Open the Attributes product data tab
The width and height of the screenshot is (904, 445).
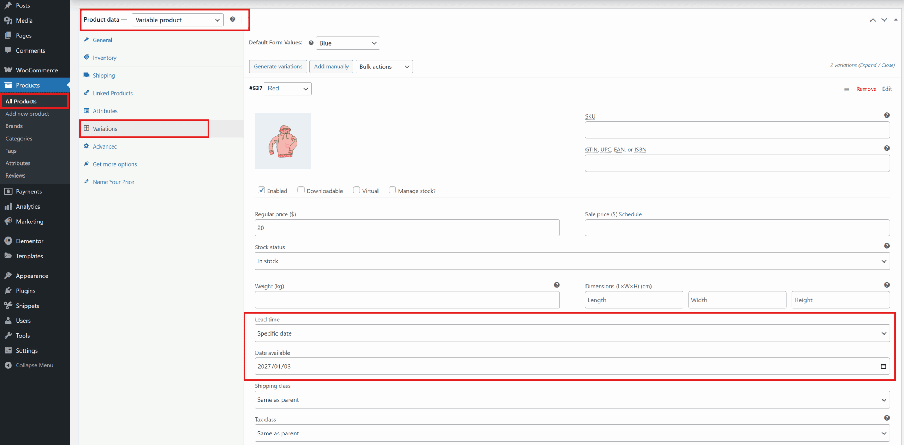(161, 111)
